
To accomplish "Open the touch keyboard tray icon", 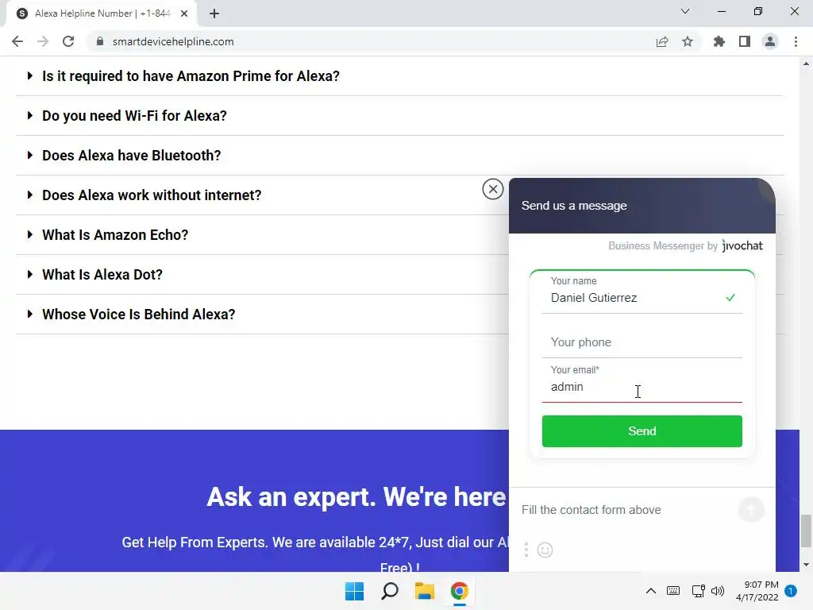I will pyautogui.click(x=673, y=591).
